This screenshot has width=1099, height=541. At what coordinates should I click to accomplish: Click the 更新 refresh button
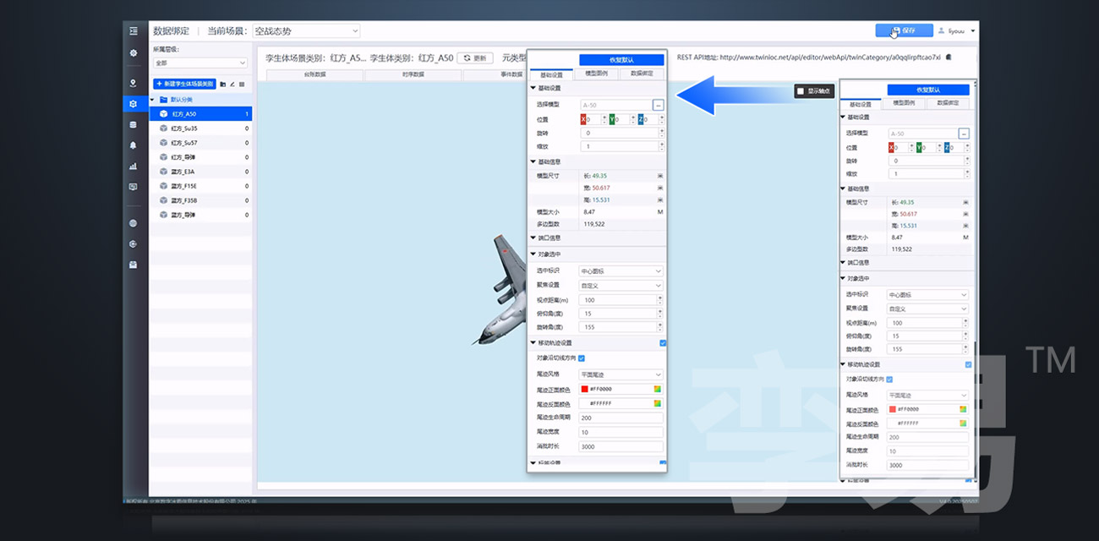475,58
